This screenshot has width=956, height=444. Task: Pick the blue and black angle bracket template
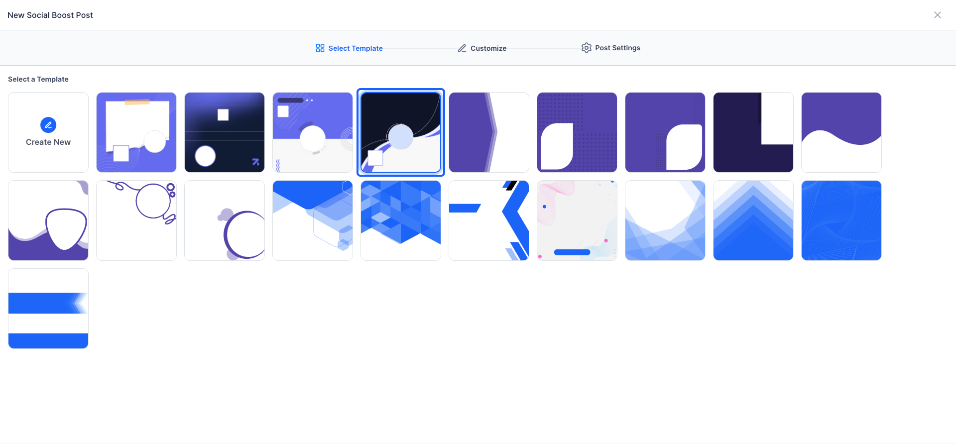click(489, 221)
